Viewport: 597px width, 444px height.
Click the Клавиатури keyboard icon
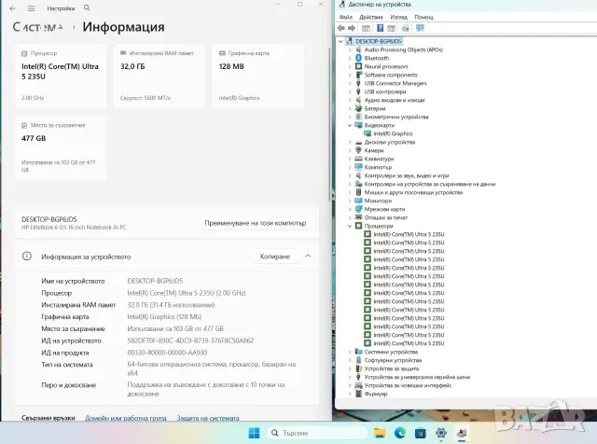coord(358,159)
